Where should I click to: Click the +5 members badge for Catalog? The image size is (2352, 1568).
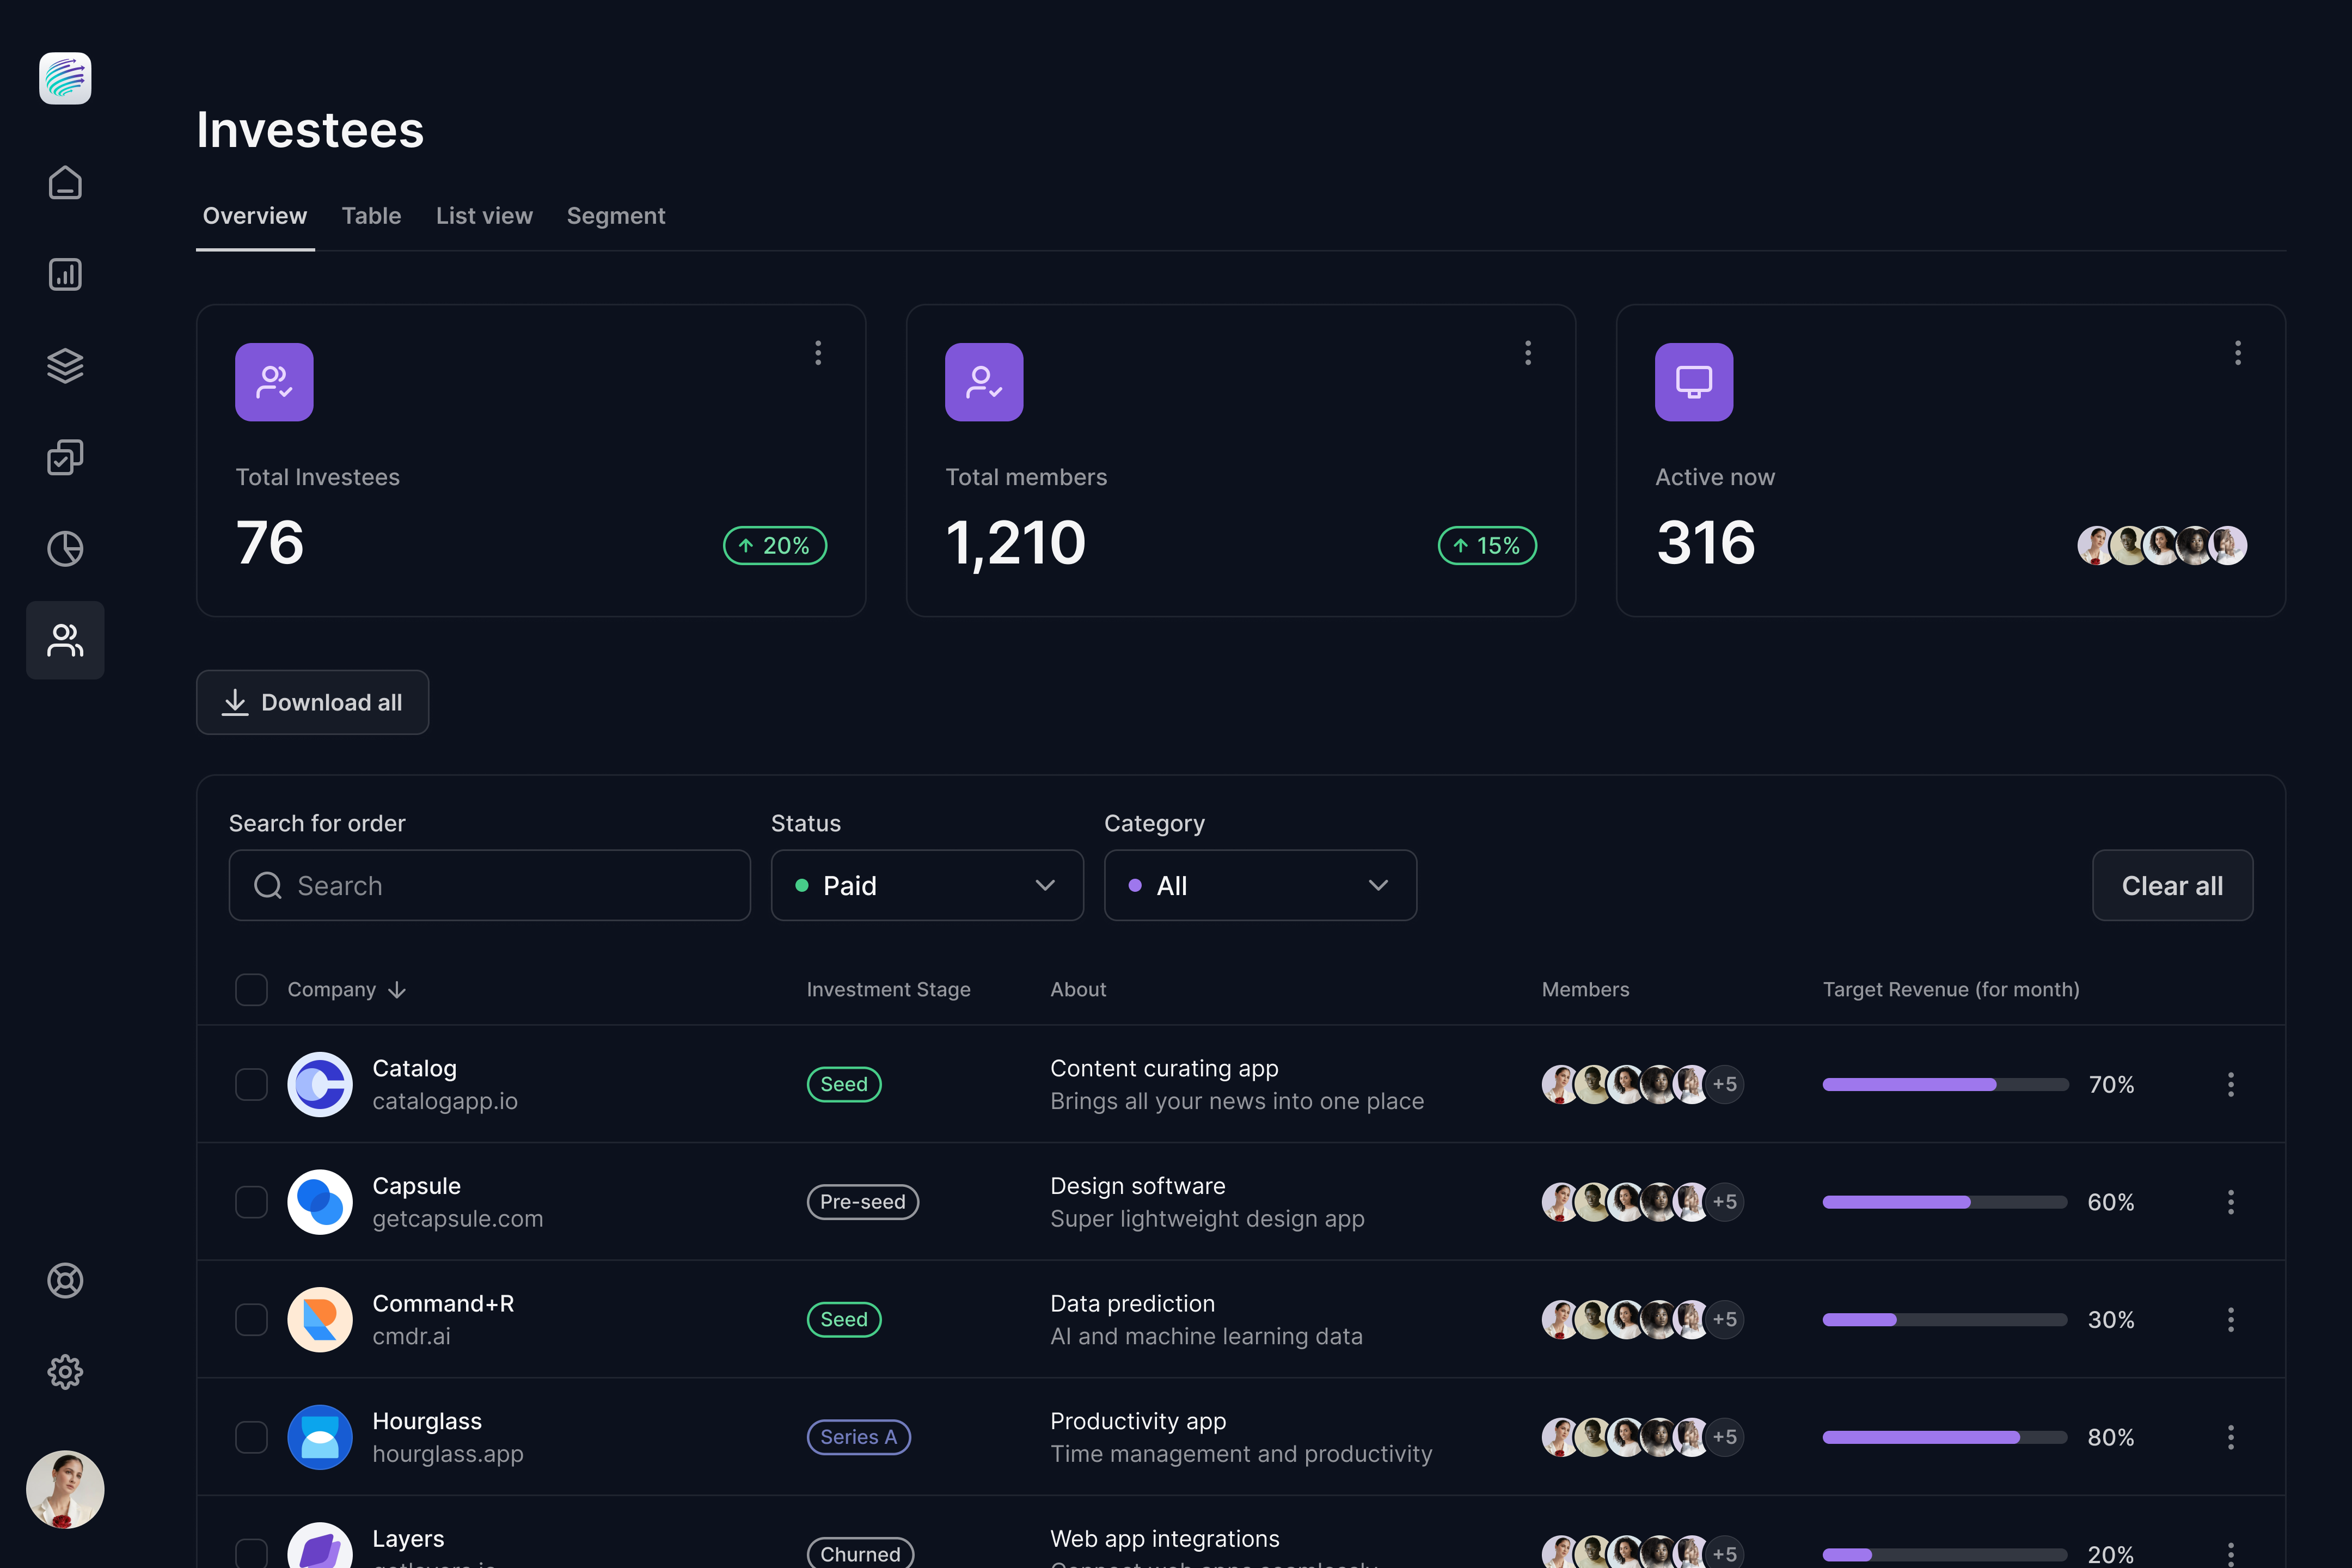pos(1724,1084)
